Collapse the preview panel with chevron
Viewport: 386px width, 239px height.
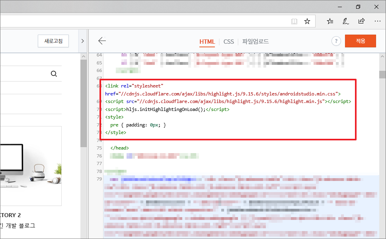pos(83,41)
